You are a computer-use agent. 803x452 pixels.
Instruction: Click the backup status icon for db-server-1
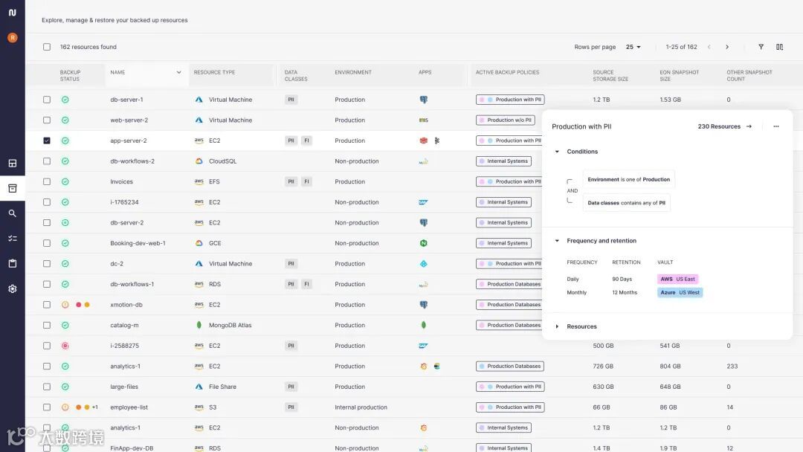click(x=65, y=100)
